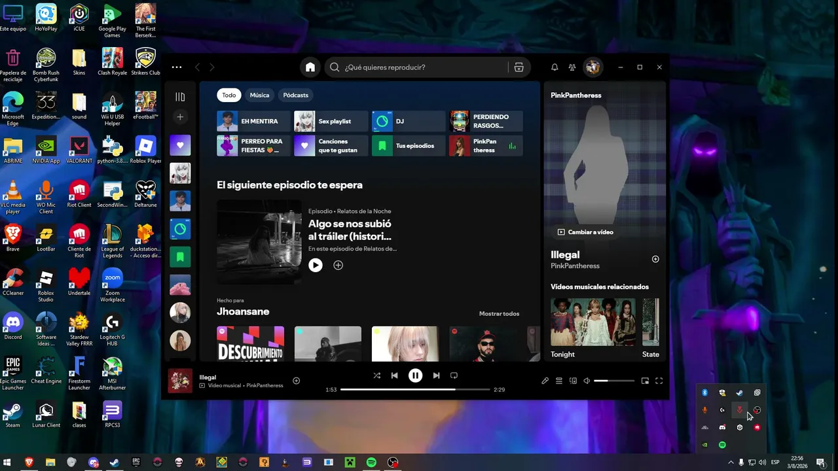This screenshot has height=471, width=838.
Task: Open the PinkPantheress artist link under Illegal
Action: coord(575,266)
